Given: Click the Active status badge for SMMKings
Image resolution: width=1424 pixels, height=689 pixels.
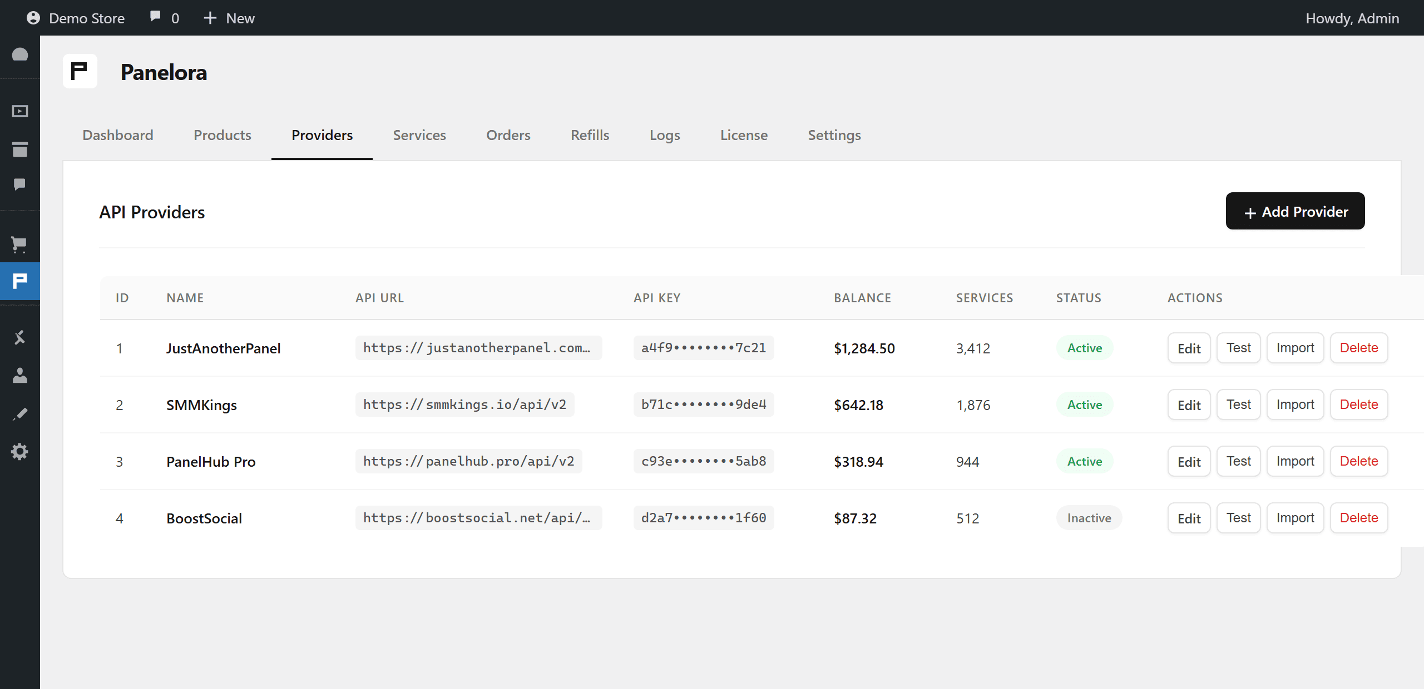Looking at the screenshot, I should click(1085, 405).
